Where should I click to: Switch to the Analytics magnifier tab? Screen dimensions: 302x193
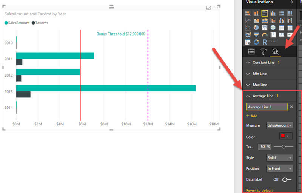coord(275,52)
